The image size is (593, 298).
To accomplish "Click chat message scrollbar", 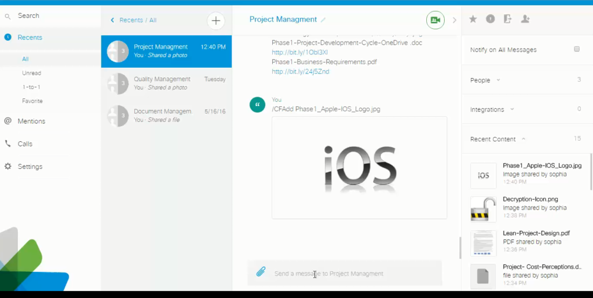I will (x=460, y=248).
